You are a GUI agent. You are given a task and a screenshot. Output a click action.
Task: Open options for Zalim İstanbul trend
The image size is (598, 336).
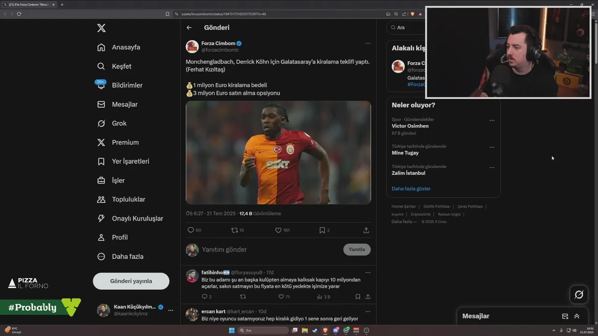point(492,168)
